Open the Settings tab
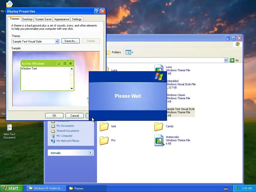Screen dimensions: 256x192 coord(77,19)
